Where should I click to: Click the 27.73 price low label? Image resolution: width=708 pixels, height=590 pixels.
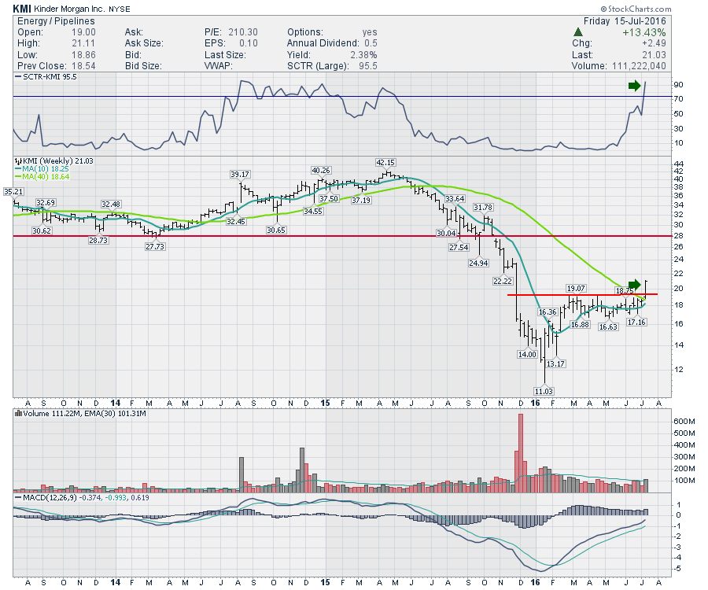tap(155, 247)
